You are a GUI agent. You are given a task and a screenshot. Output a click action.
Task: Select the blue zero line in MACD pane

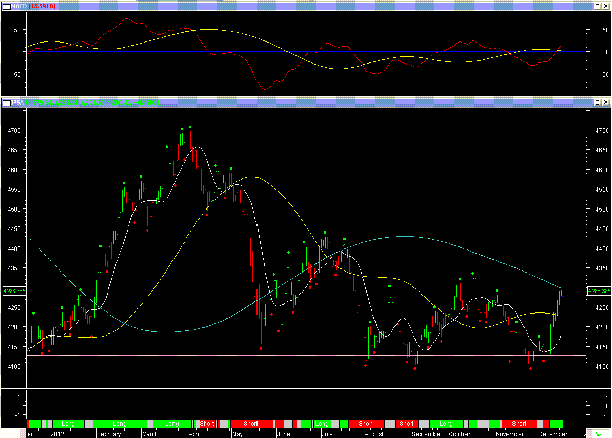click(308, 52)
